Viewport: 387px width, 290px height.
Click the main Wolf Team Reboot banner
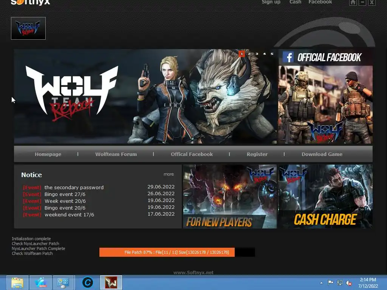point(146,96)
